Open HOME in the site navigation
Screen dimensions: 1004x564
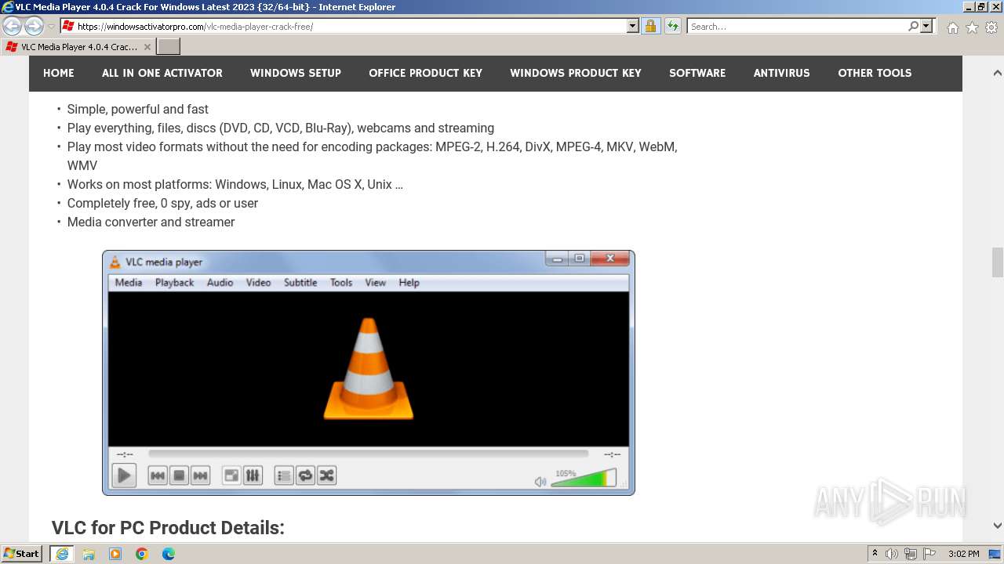click(59, 73)
